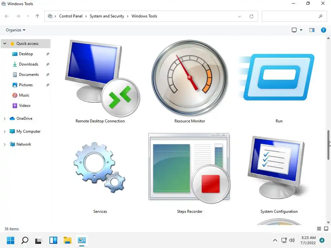Select the Downloads arrow icon in sidebar
This screenshot has width=331, height=248.
coord(15,64)
